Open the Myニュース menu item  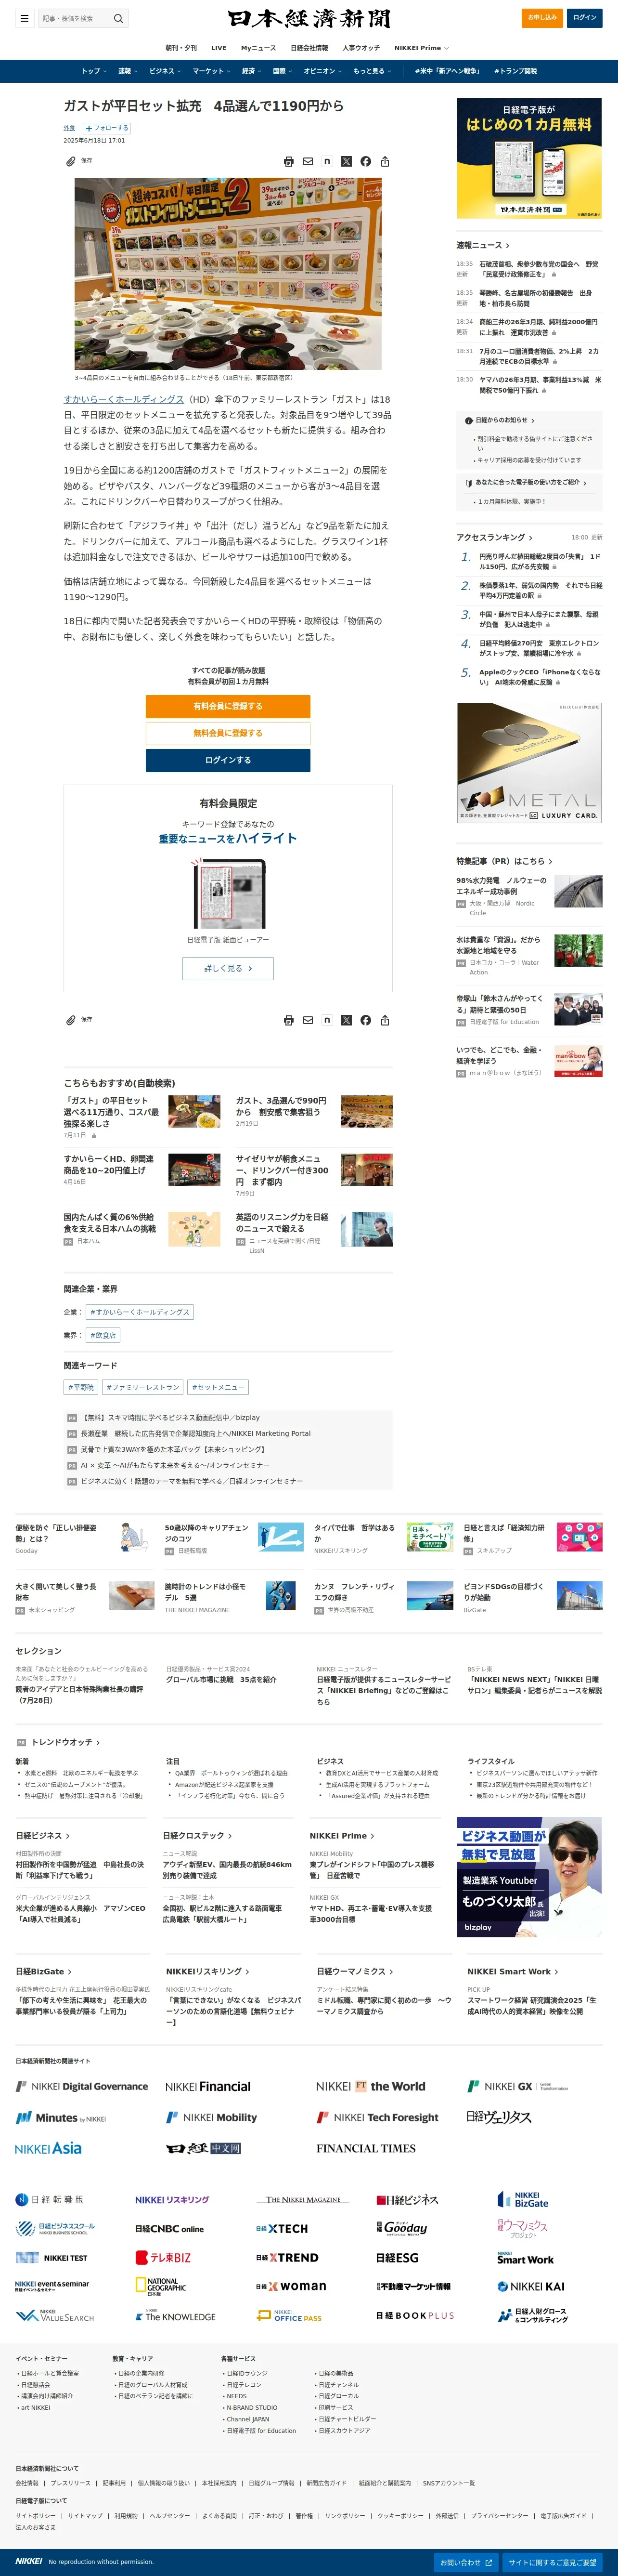[x=259, y=48]
